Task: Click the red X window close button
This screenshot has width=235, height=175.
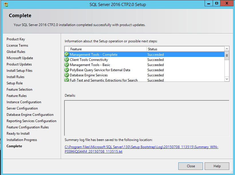Action: pos(227,3)
